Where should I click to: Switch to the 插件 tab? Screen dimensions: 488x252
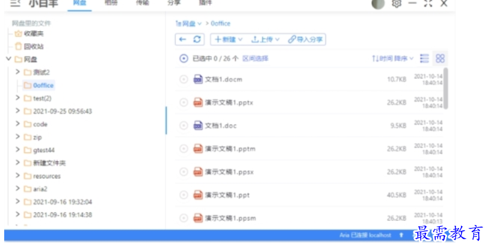pos(205,3)
